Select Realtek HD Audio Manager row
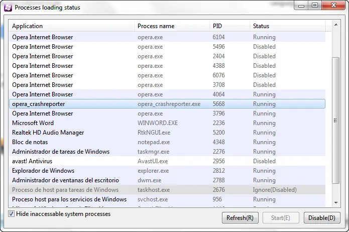The width and height of the screenshot is (349, 232). click(x=167, y=133)
